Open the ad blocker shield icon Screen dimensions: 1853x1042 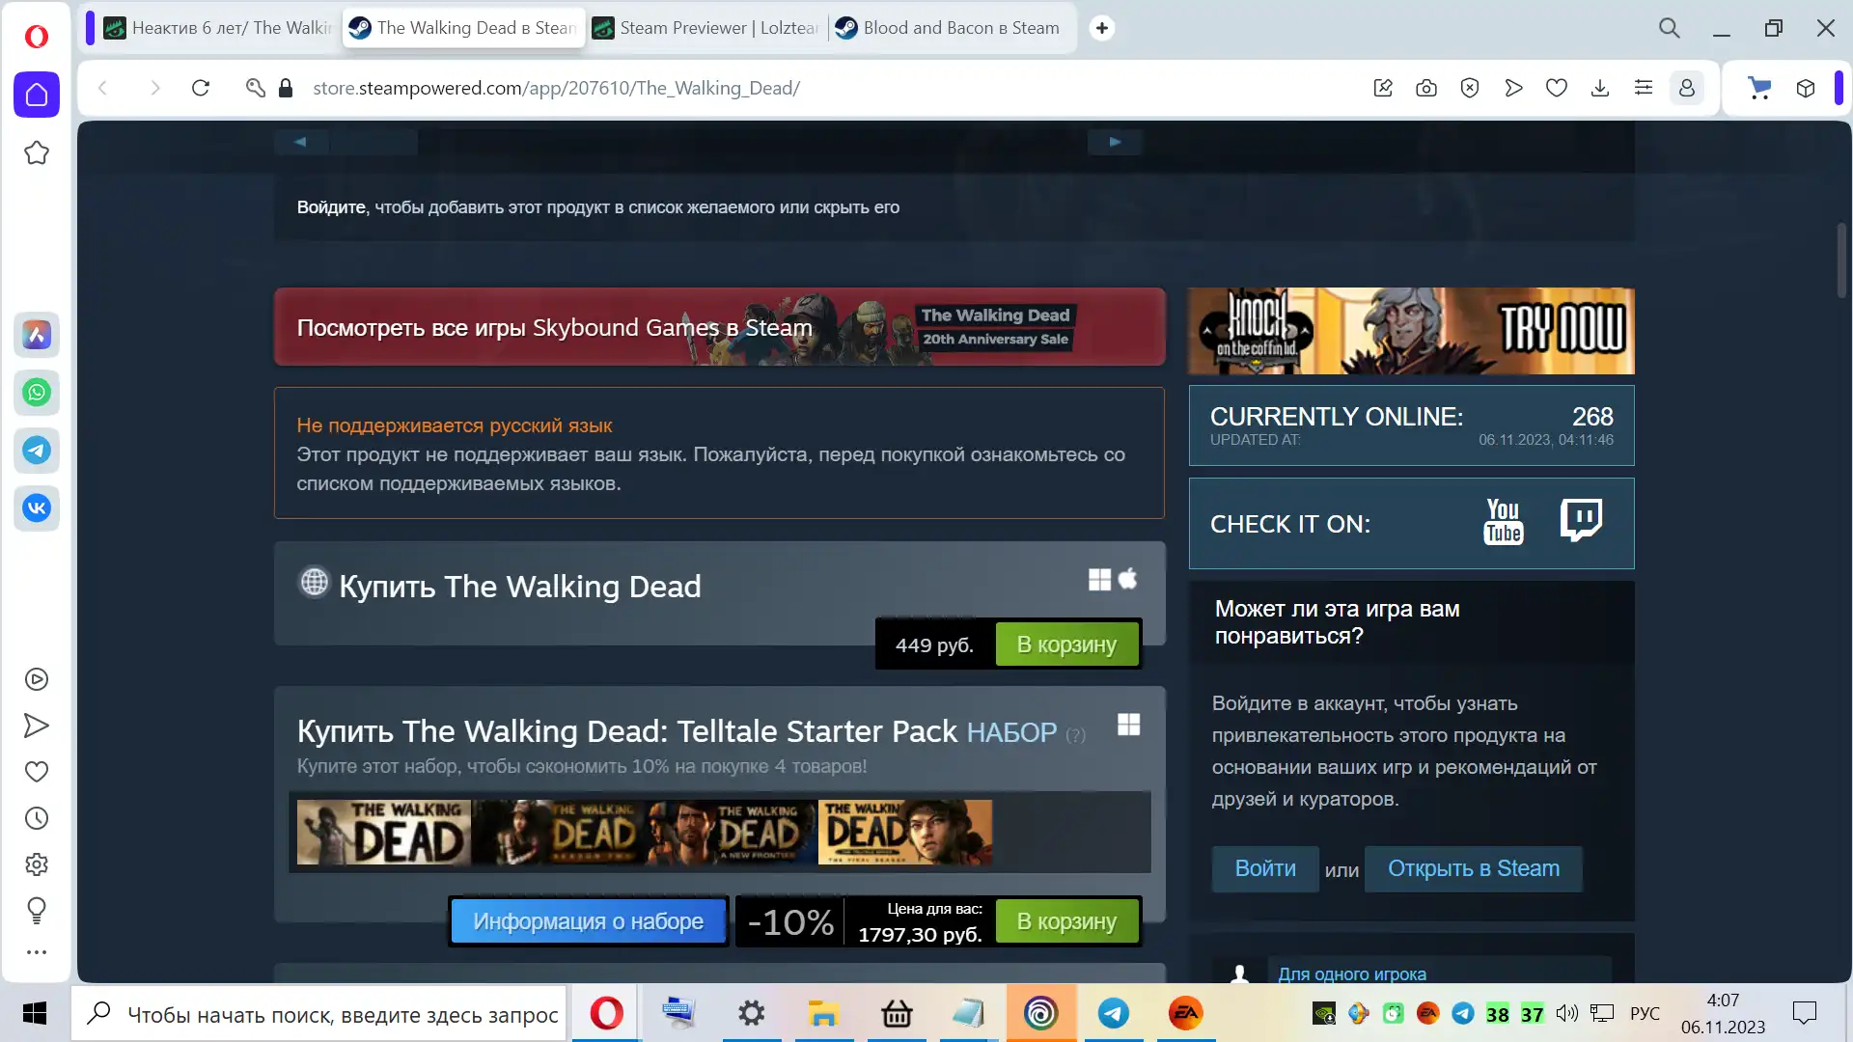pyautogui.click(x=1470, y=88)
